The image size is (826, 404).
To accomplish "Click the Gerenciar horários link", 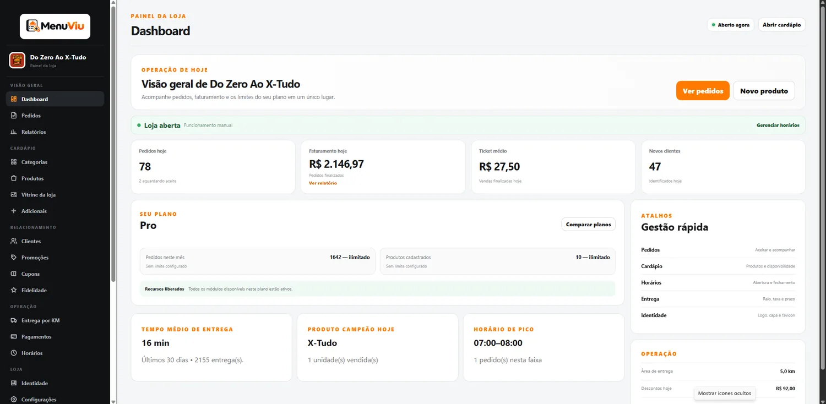I will click(x=778, y=125).
